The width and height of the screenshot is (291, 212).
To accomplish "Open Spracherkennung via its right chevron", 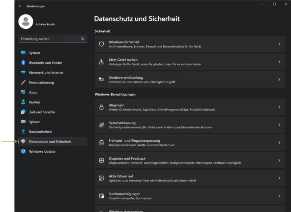I will pyautogui.click(x=279, y=125).
